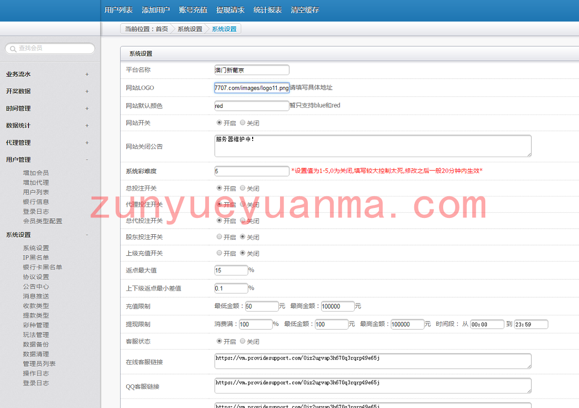This screenshot has height=408, width=579.
Task: Open 提现请求 in the top navigation
Action: point(231,10)
